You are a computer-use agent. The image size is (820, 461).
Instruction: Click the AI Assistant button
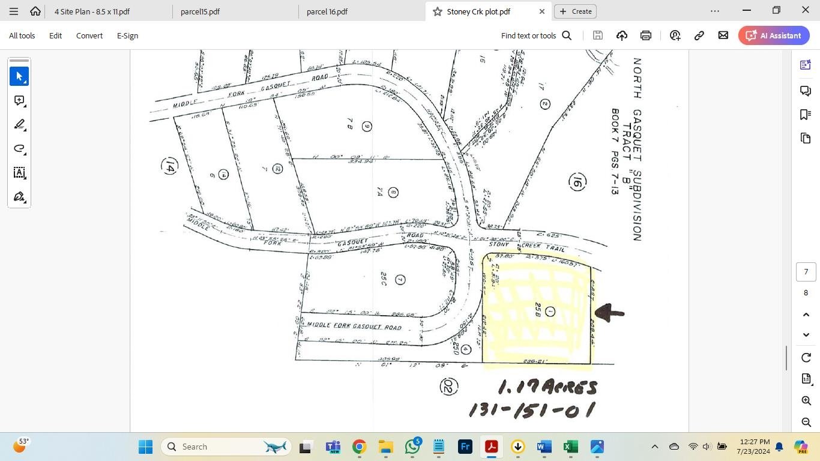coord(774,35)
